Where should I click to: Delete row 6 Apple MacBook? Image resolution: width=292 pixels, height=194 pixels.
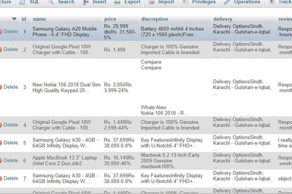11,160
